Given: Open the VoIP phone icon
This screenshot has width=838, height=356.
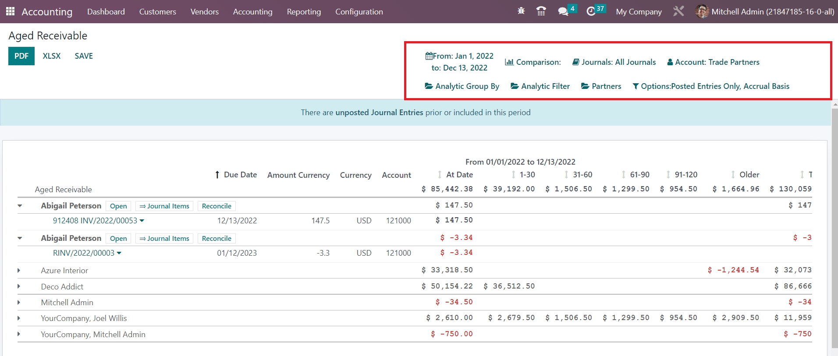Looking at the screenshot, I should tap(541, 11).
